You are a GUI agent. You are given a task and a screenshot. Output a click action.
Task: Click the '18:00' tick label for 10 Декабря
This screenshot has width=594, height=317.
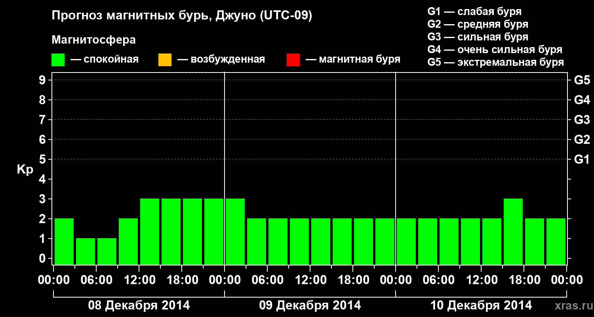pyautogui.click(x=524, y=280)
